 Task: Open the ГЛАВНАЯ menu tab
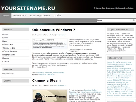[6, 16]
